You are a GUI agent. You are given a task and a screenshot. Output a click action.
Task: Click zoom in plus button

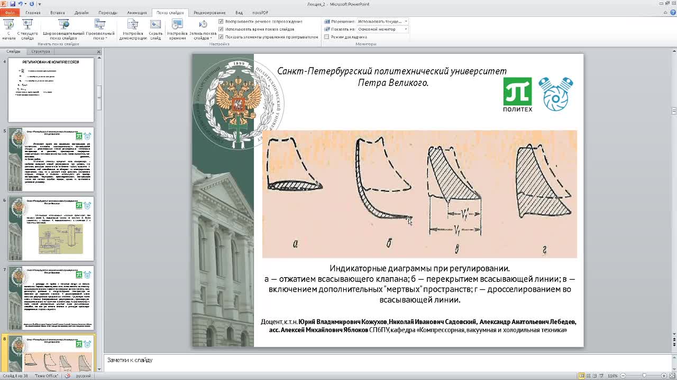pyautogui.click(x=664, y=376)
